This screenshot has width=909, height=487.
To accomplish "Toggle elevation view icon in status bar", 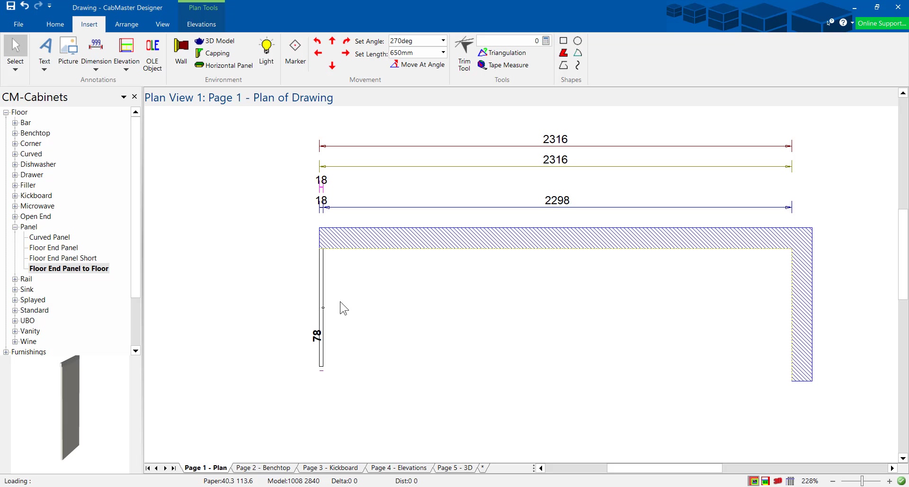I will (766, 481).
